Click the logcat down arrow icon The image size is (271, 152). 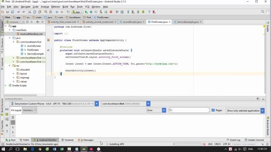point(13,132)
